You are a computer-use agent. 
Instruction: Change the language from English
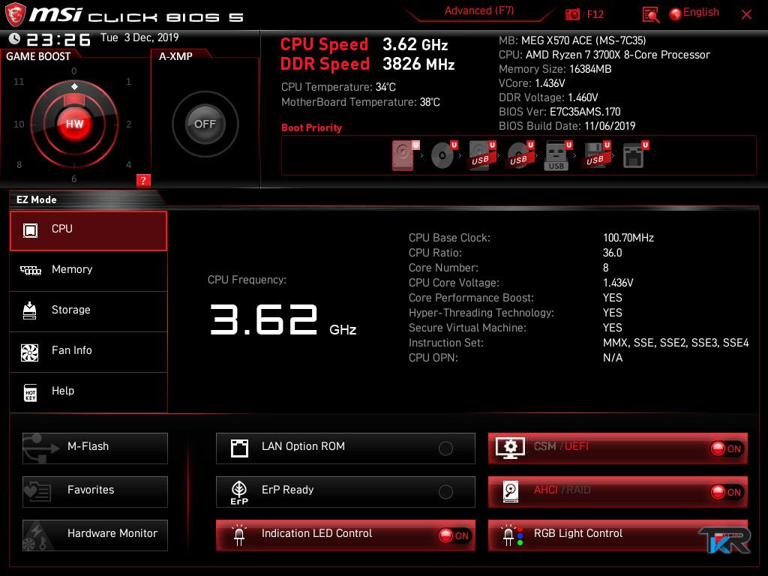[x=701, y=13]
